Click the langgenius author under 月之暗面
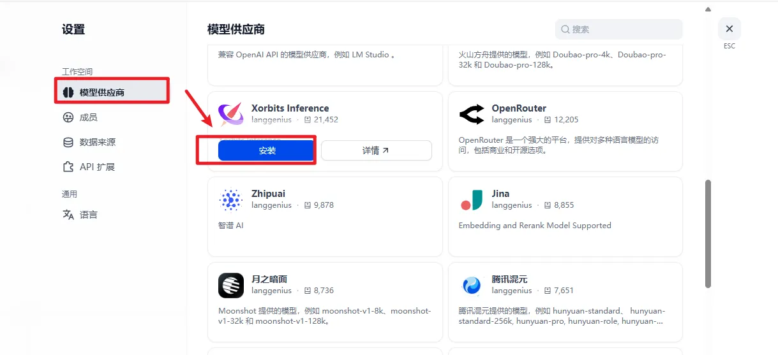This screenshot has height=355, width=778. coord(271,291)
